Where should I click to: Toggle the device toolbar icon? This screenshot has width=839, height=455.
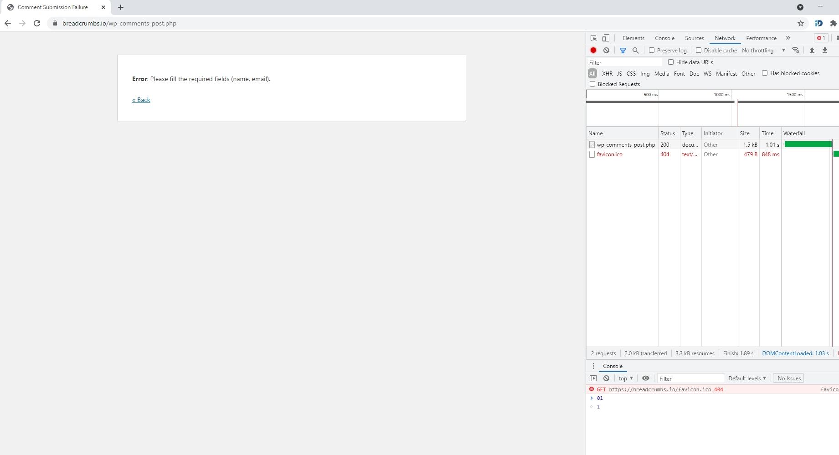(606, 38)
